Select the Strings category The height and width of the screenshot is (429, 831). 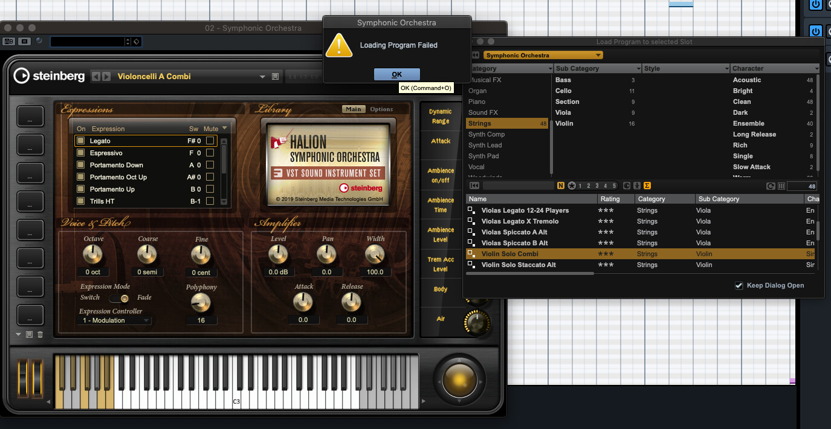pos(507,123)
